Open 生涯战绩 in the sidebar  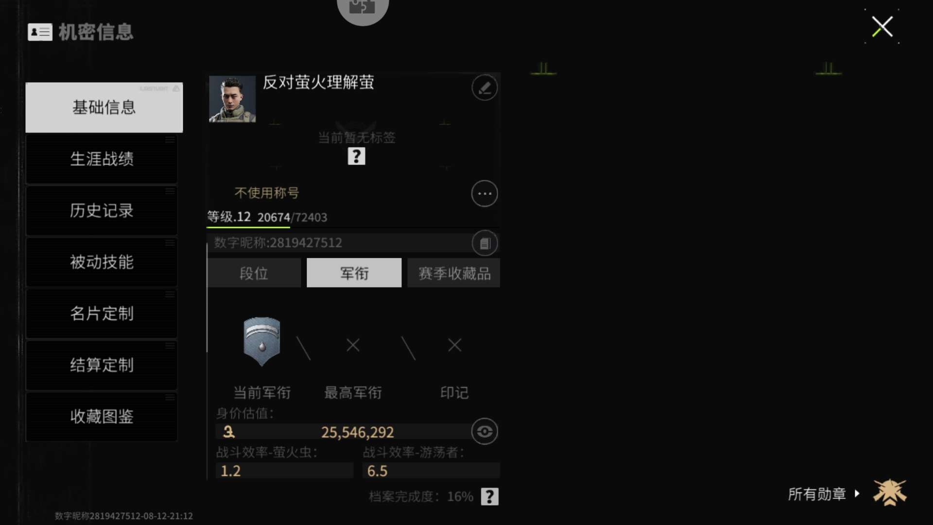click(102, 159)
